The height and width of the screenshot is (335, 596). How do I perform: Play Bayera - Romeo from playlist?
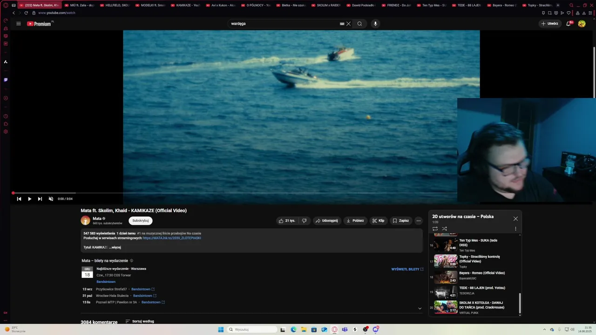473,277
